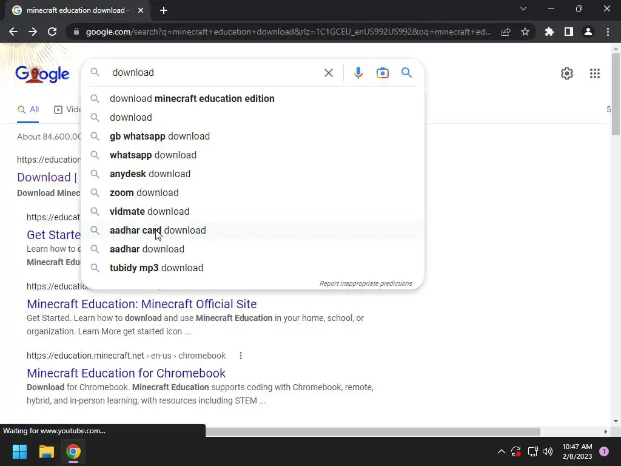The image size is (621, 466).
Task: Clear the search box with the X
Action: point(328,73)
